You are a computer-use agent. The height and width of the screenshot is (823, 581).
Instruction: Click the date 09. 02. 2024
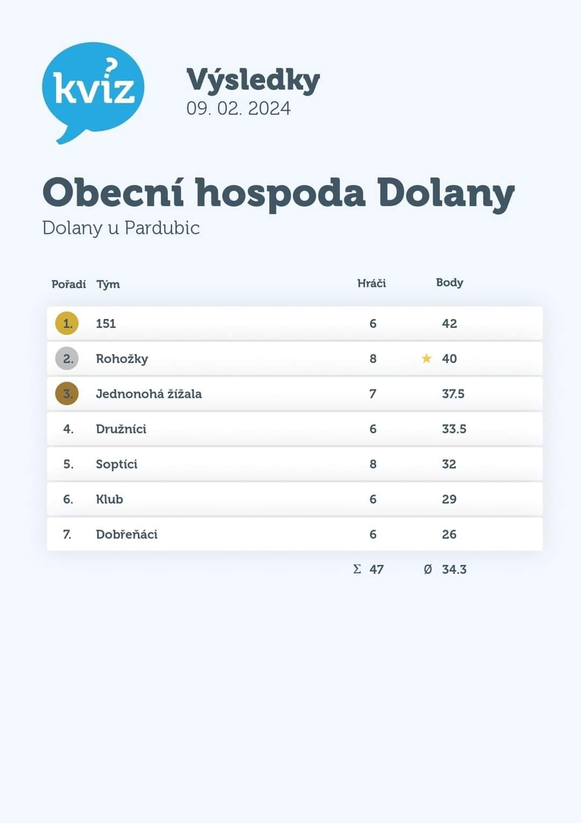coord(238,108)
